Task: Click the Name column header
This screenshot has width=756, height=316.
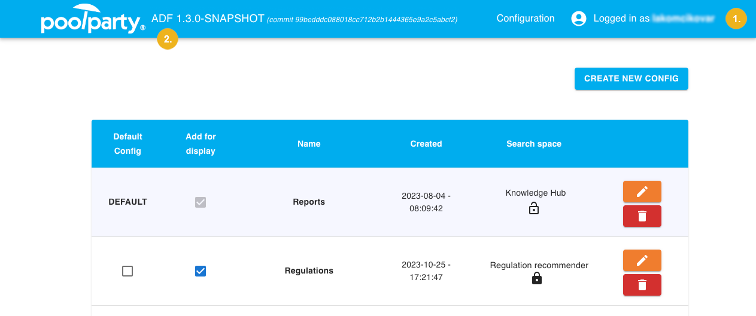Action: coord(309,144)
